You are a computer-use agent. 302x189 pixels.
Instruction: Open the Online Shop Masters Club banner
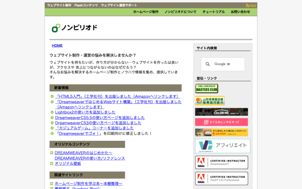pyautogui.click(x=207, y=89)
